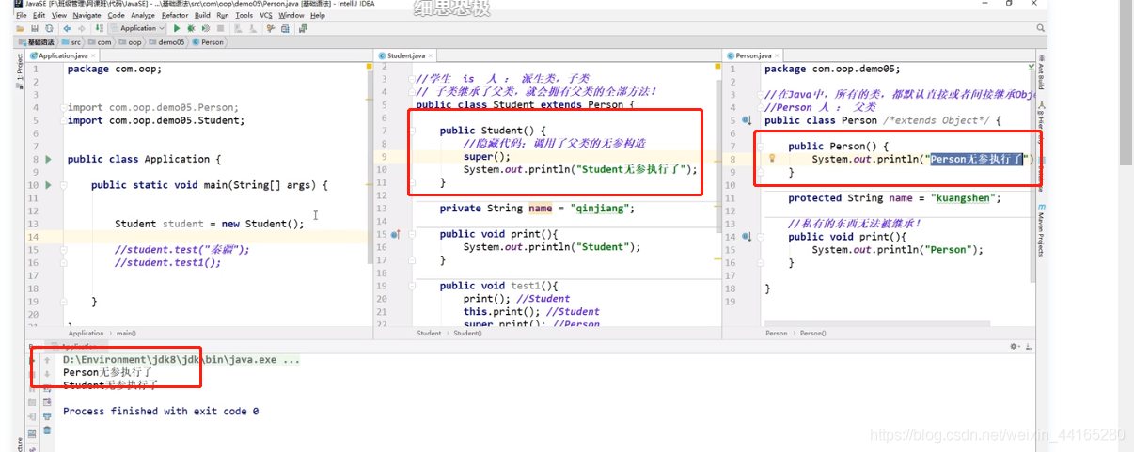Click the 'new Student();' line in Application.java
1134x452 pixels.
coord(210,224)
